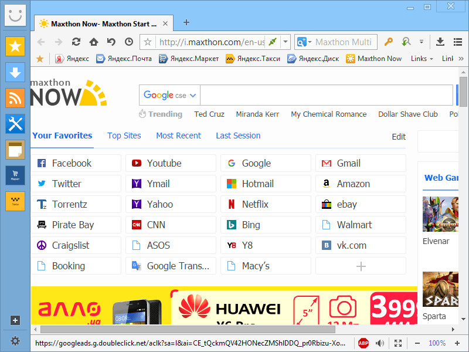Reload the current page

[x=76, y=42]
